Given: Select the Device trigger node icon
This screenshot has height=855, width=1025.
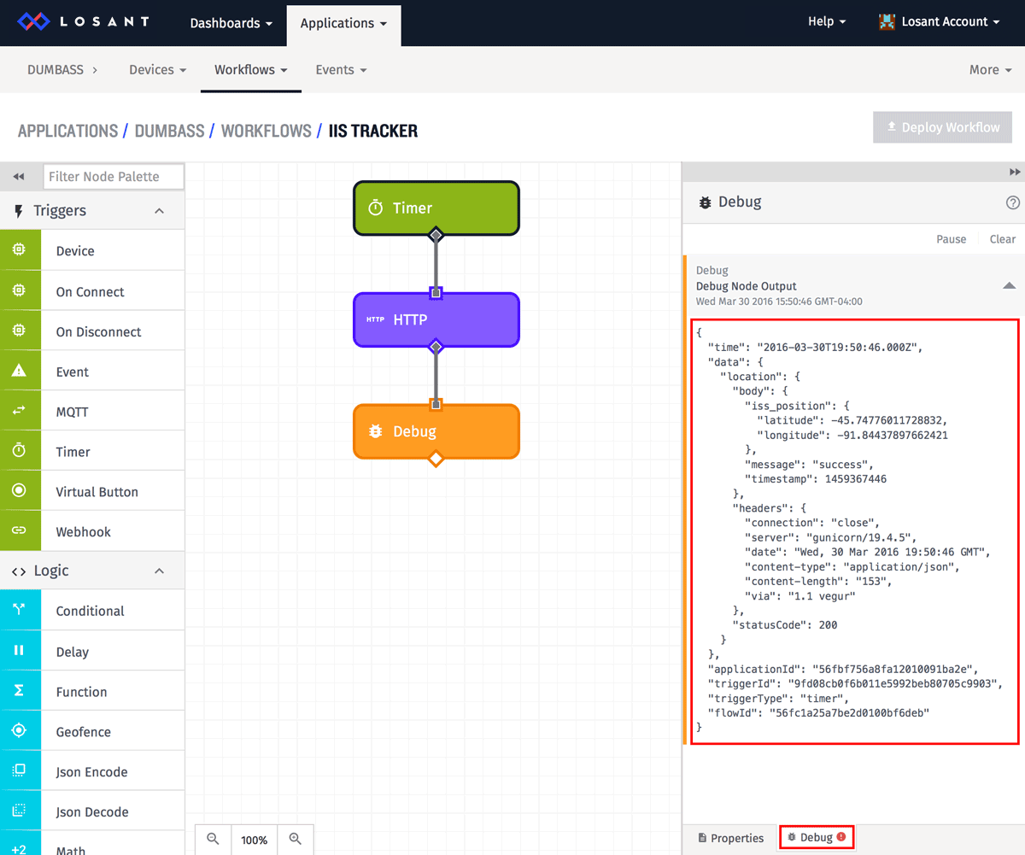Looking at the screenshot, I should click(20, 250).
